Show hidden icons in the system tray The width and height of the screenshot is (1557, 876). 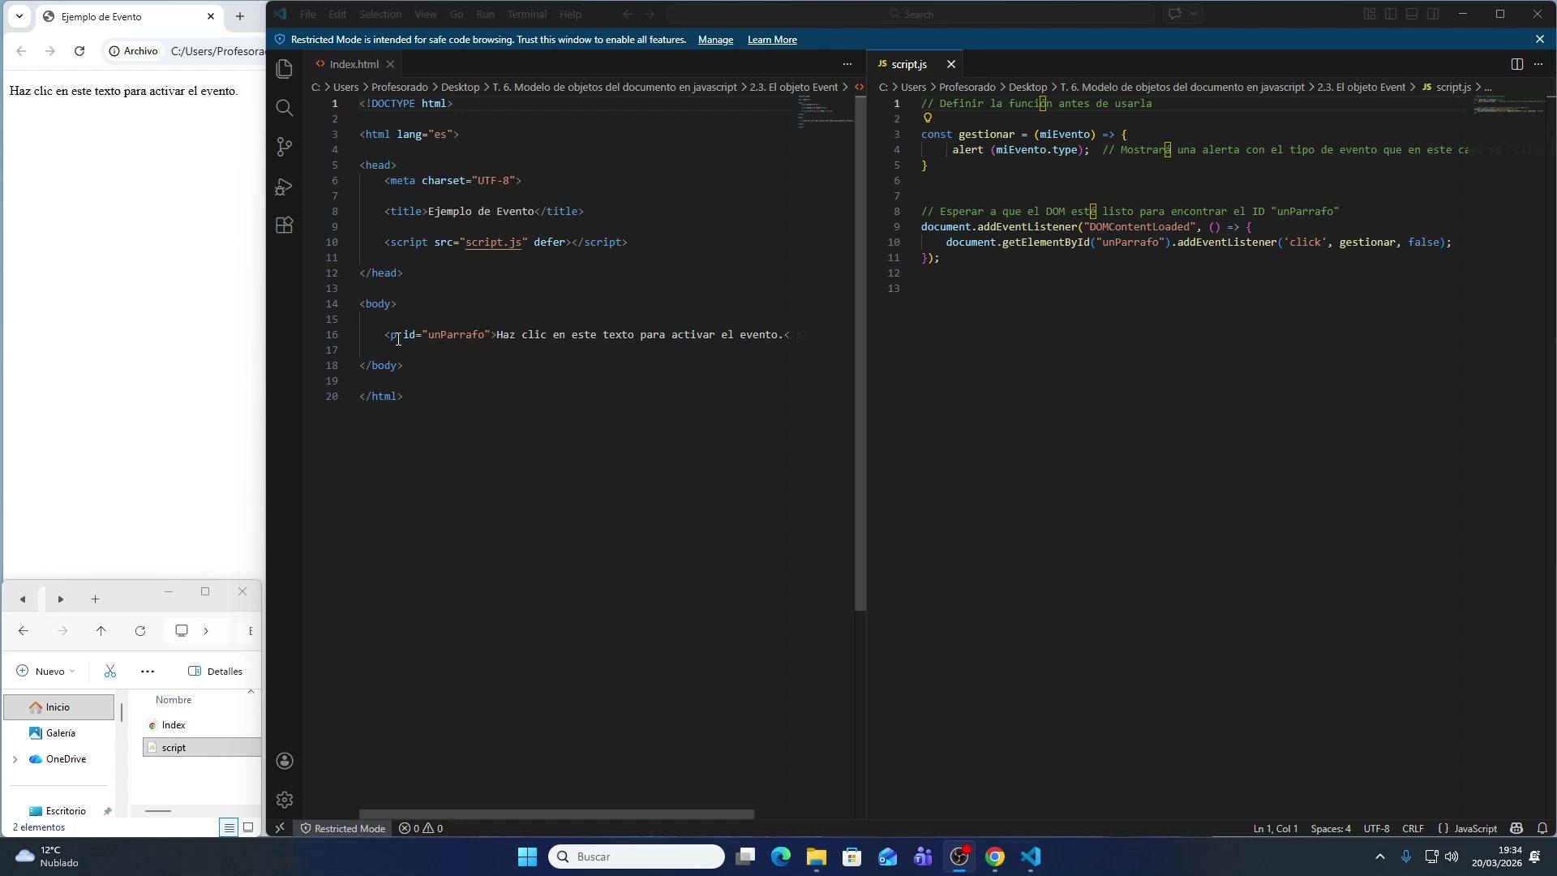pyautogui.click(x=1379, y=857)
